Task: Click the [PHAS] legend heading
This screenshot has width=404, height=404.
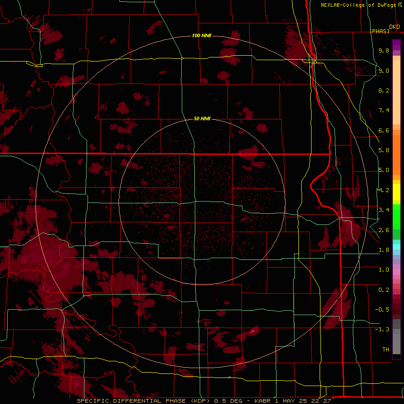Action: 379,31
